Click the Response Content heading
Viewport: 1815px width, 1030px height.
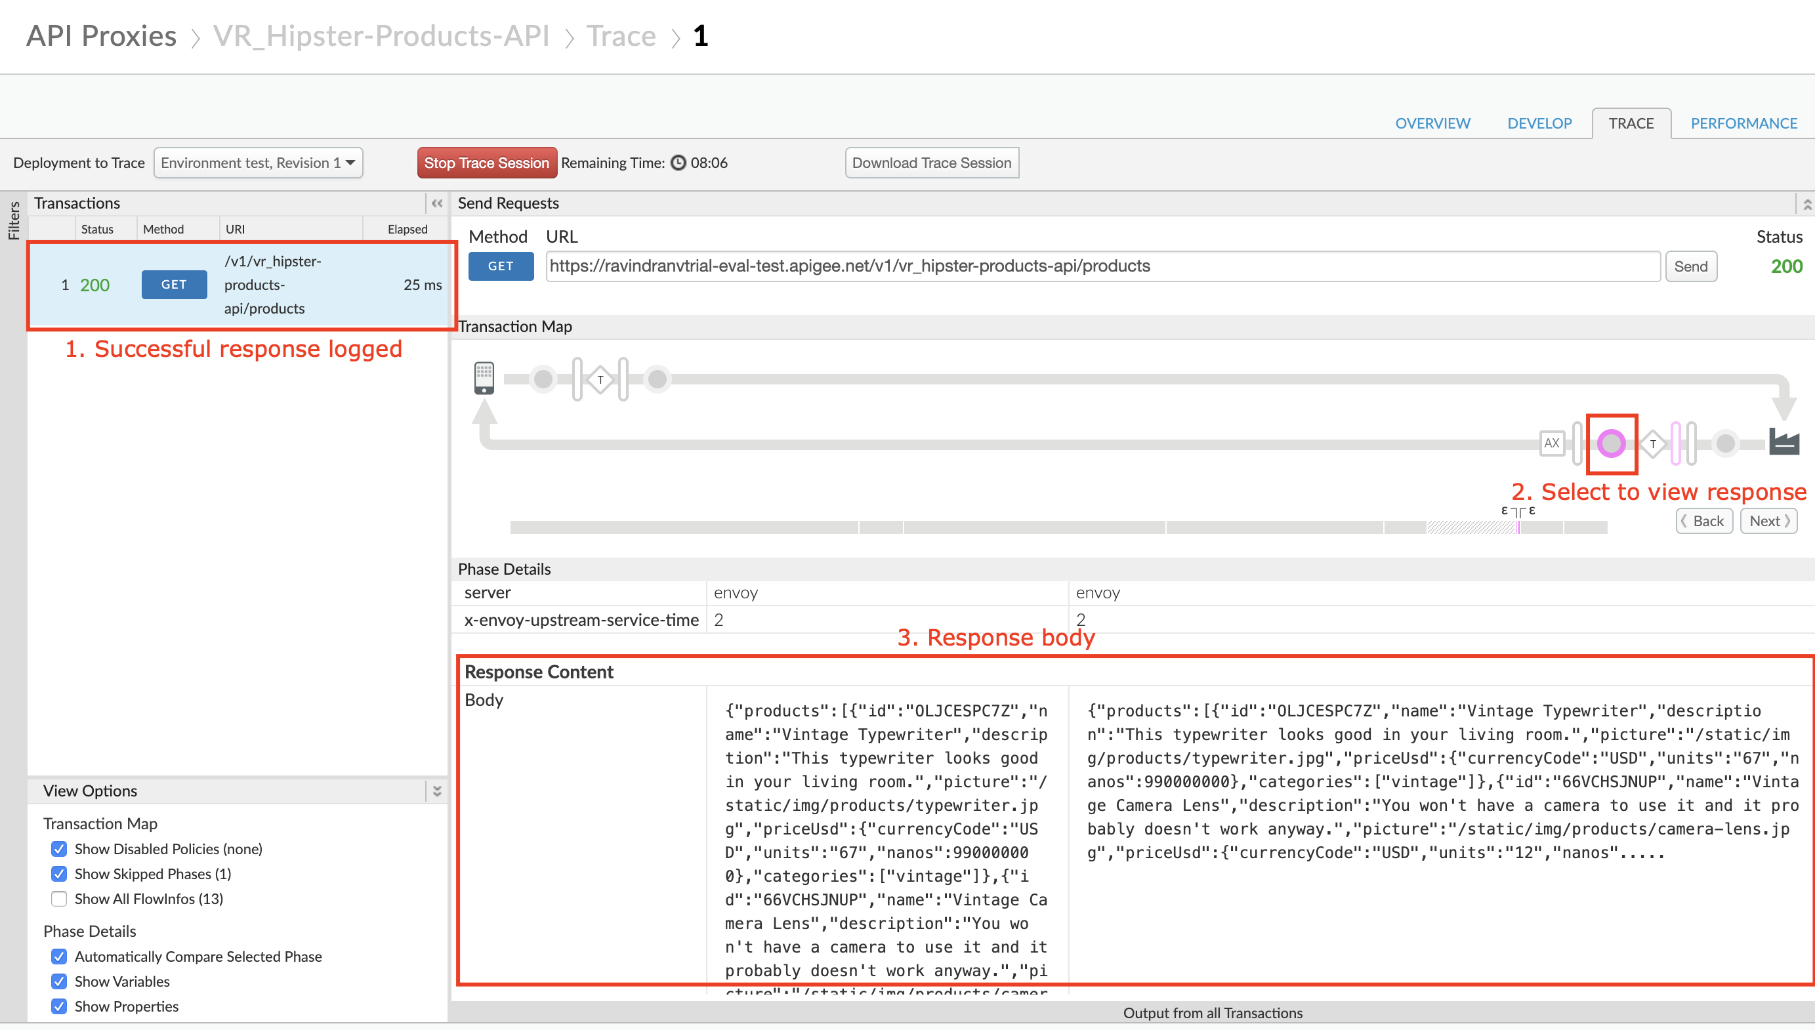539,672
